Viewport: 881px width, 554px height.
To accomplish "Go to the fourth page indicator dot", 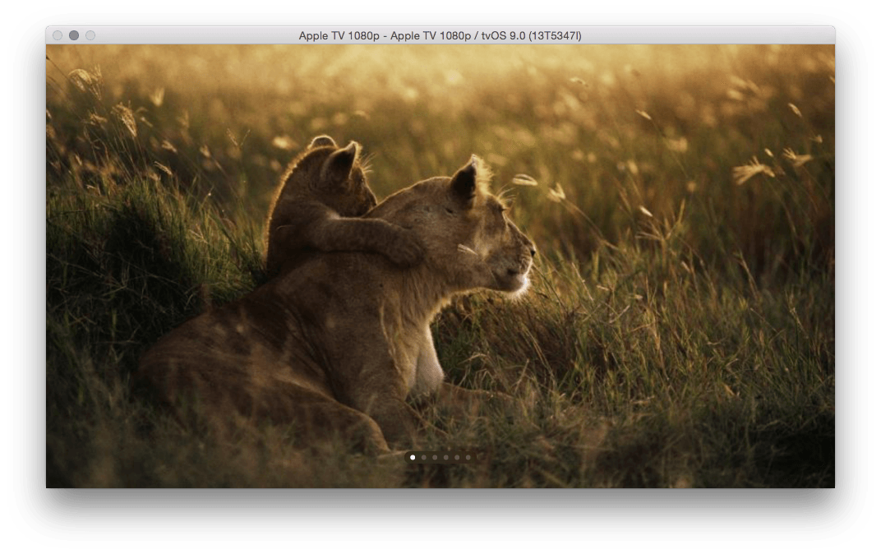I will pos(446,457).
